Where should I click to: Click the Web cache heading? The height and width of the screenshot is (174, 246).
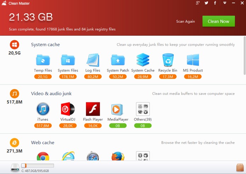coord(43,143)
